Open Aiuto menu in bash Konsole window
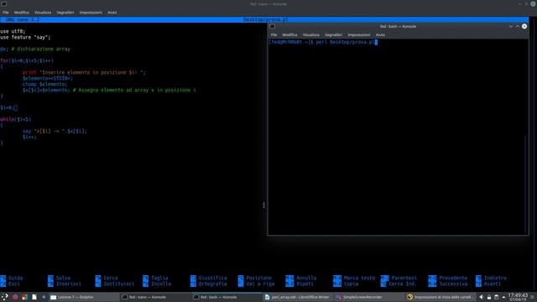The width and height of the screenshot is (537, 302). (x=380, y=35)
